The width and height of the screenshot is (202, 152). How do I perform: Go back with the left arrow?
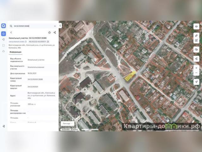[x=11, y=32]
